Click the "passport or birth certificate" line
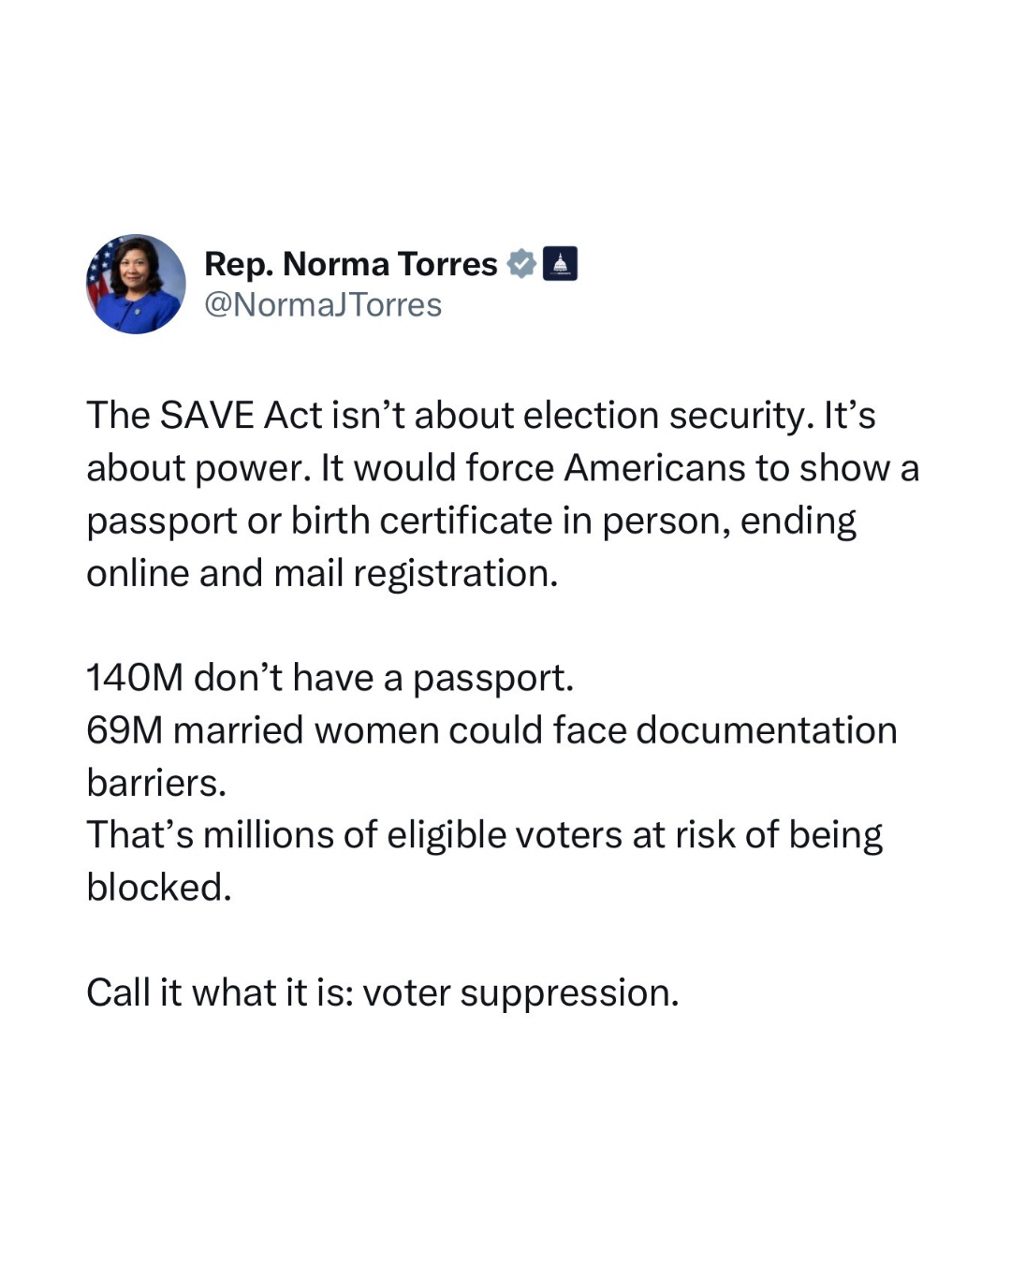The image size is (1011, 1264). point(471,521)
